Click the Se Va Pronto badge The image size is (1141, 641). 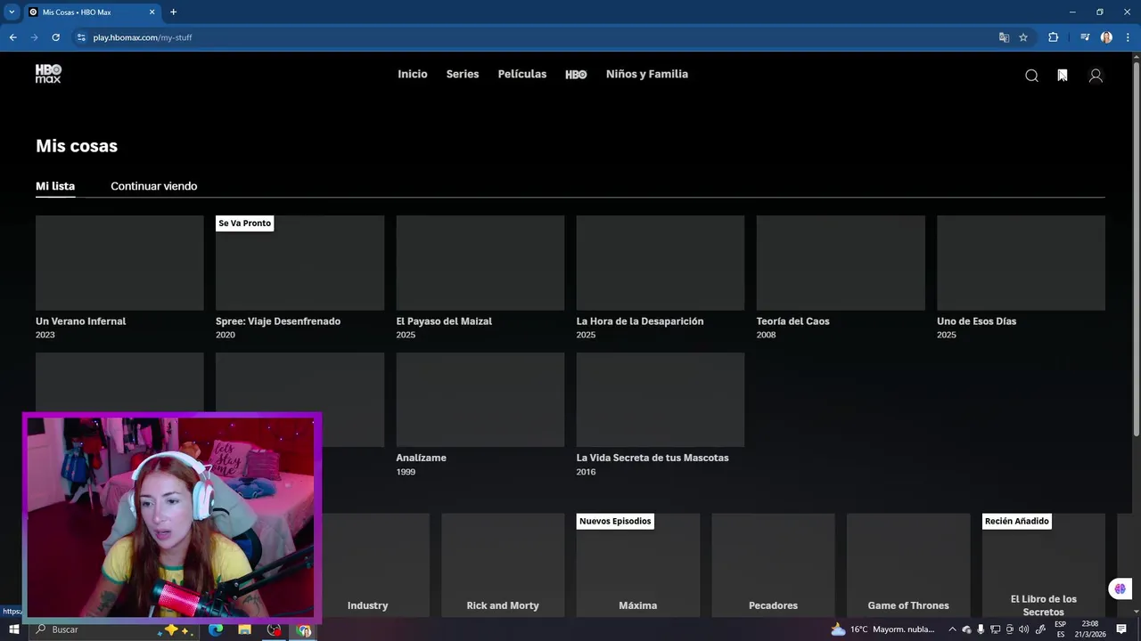coord(244,223)
